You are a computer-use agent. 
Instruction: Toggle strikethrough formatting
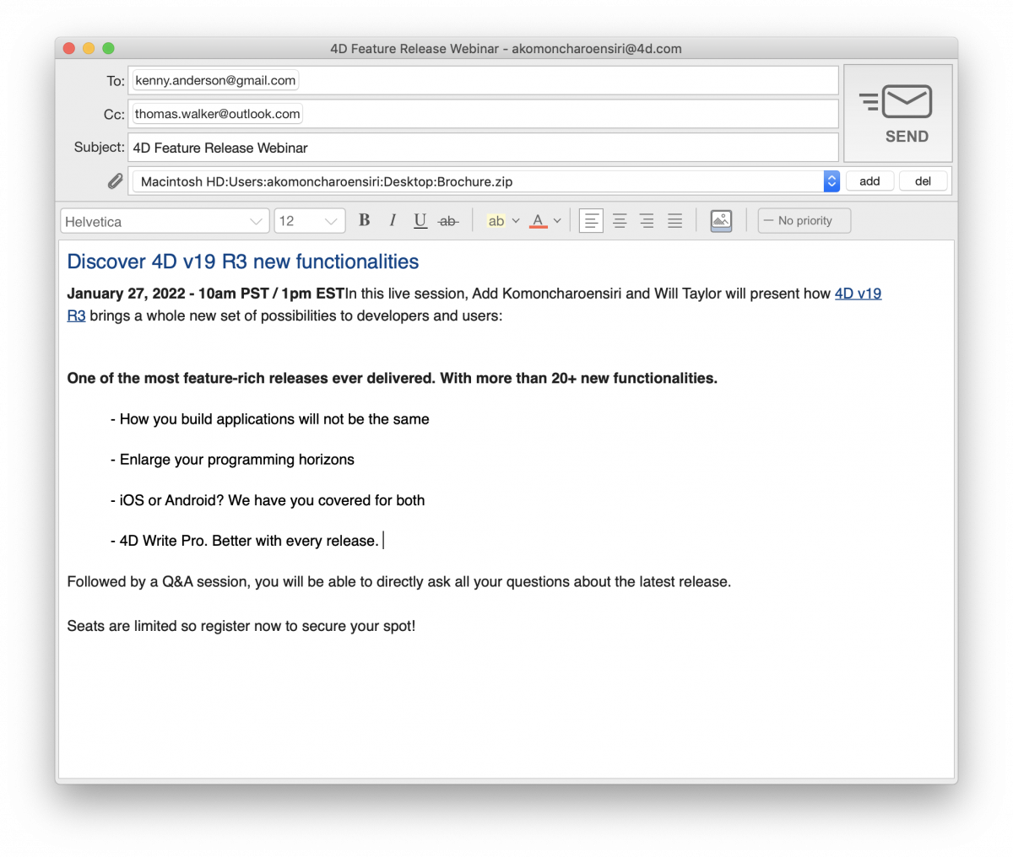[x=448, y=221]
